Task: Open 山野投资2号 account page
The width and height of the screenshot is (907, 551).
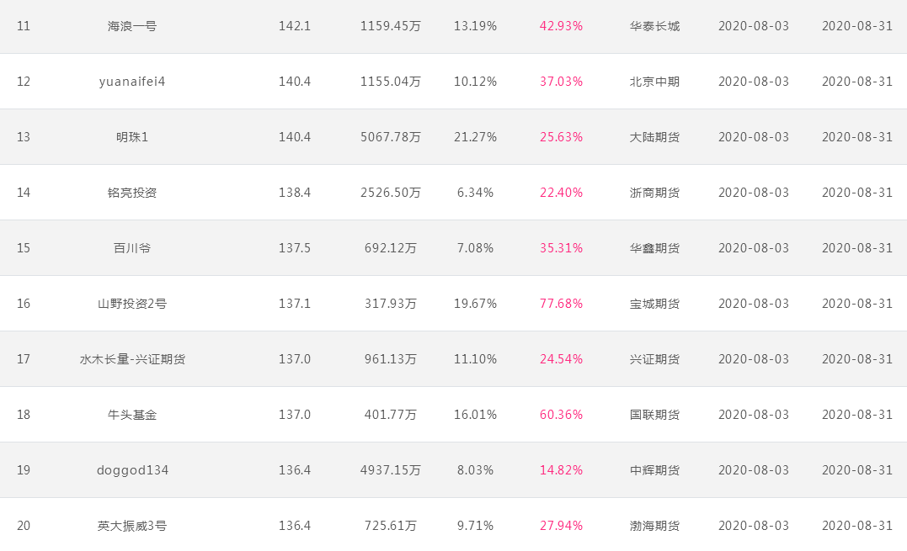Action: 132,303
